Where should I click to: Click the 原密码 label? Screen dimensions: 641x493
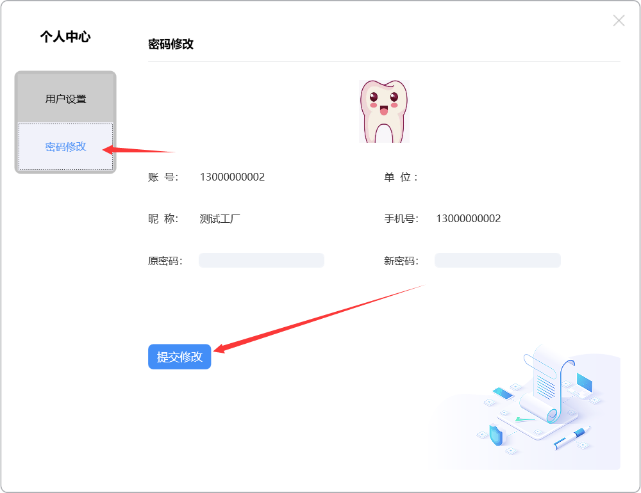165,261
